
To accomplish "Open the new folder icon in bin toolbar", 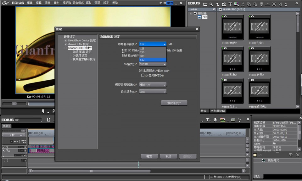I will point(205,4).
